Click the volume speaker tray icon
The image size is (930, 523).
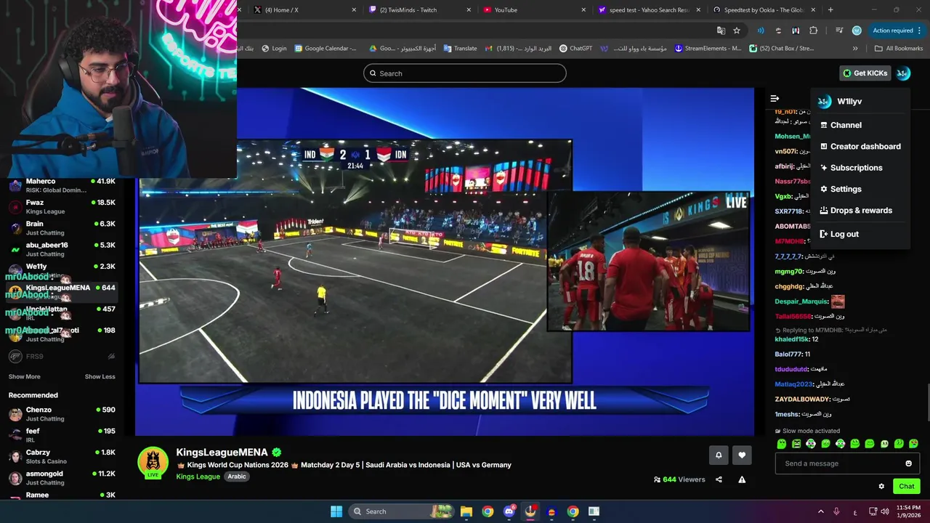[885, 511]
